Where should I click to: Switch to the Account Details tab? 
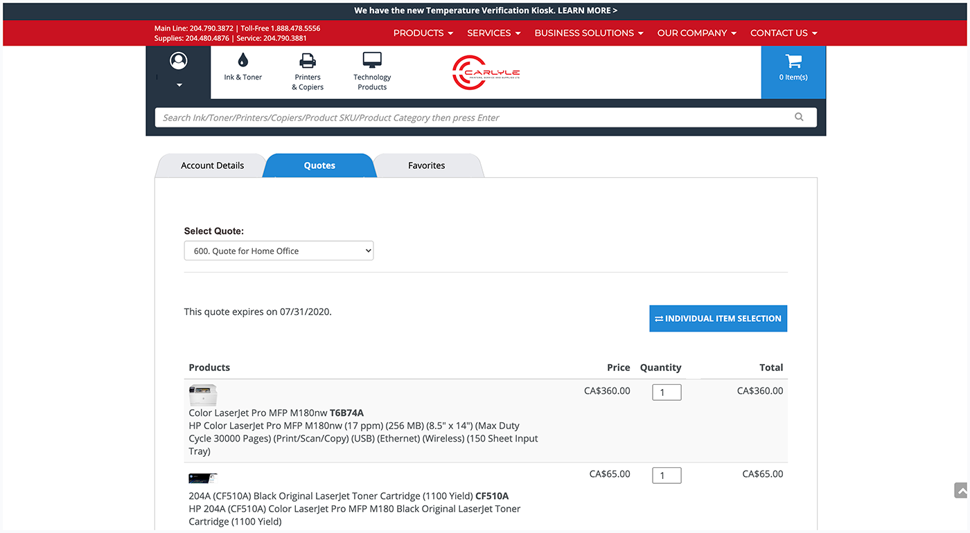pos(212,165)
